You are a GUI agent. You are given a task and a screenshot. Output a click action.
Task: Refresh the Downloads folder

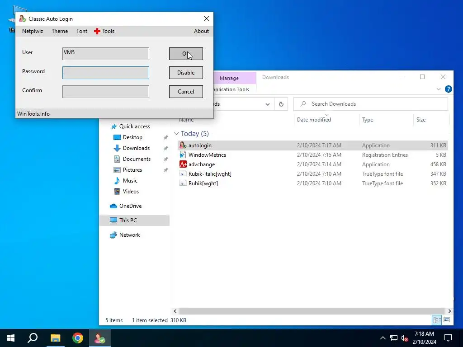(x=281, y=104)
